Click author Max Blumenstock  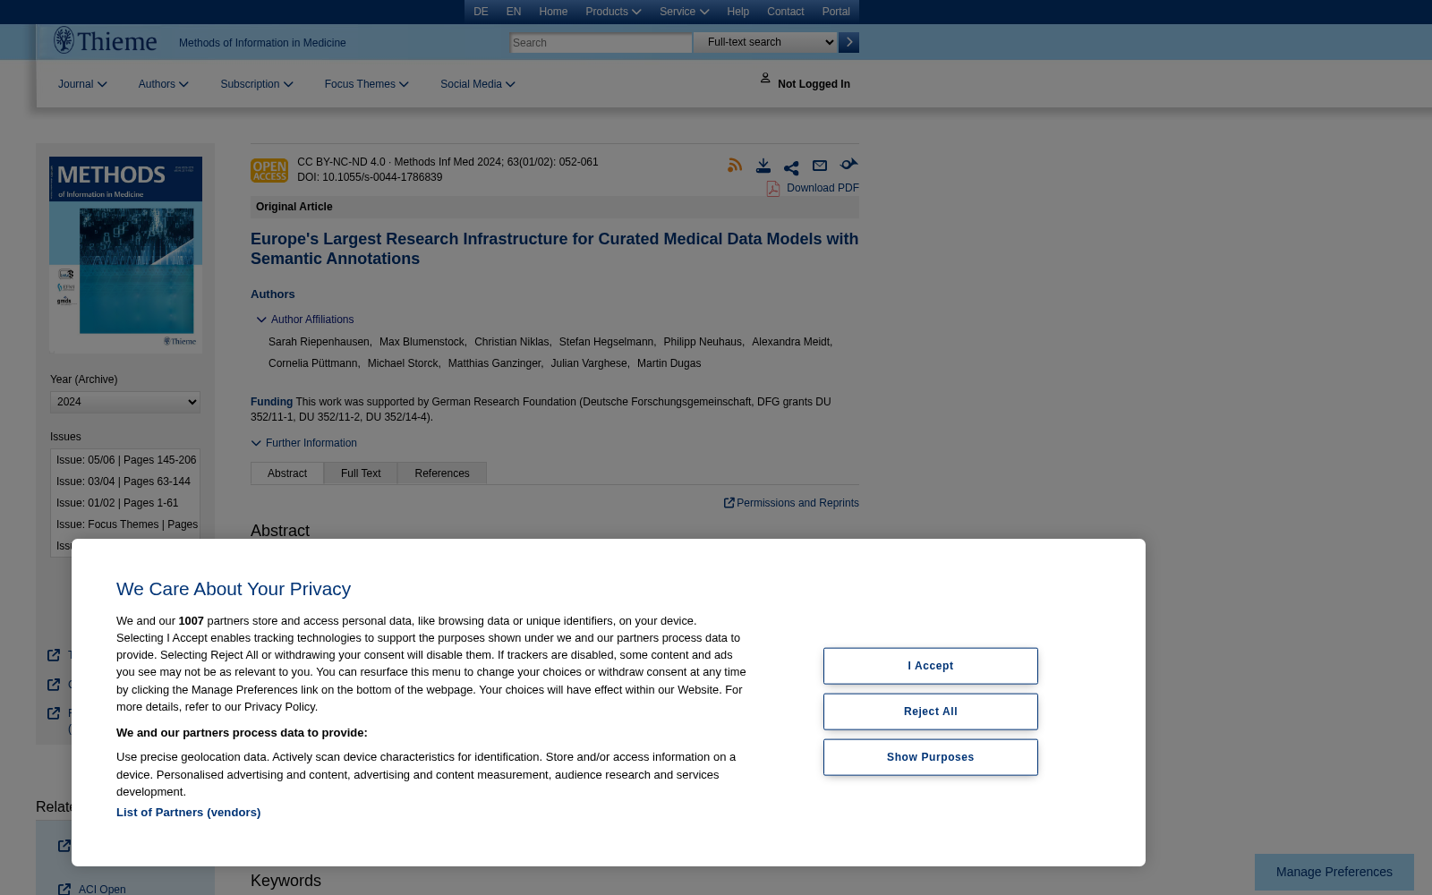coord(422,342)
